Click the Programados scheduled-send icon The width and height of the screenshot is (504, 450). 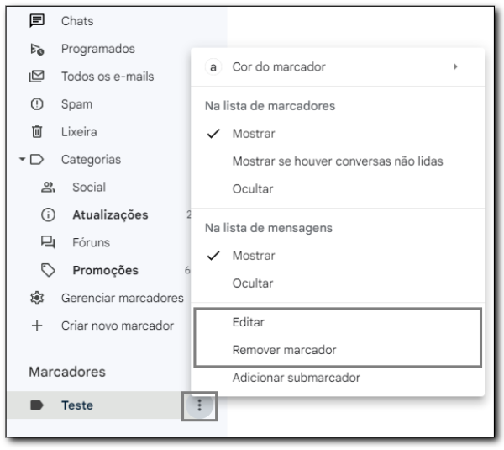pos(37,49)
